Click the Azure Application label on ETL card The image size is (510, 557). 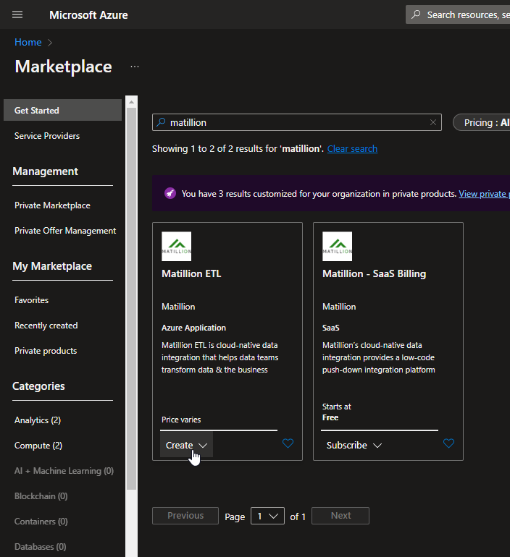pos(193,328)
